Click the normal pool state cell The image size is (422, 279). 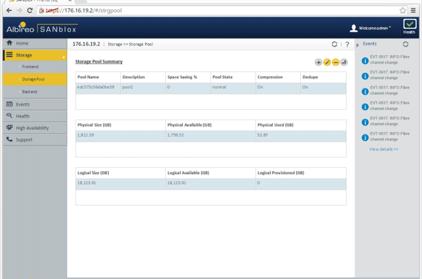pyautogui.click(x=233, y=87)
